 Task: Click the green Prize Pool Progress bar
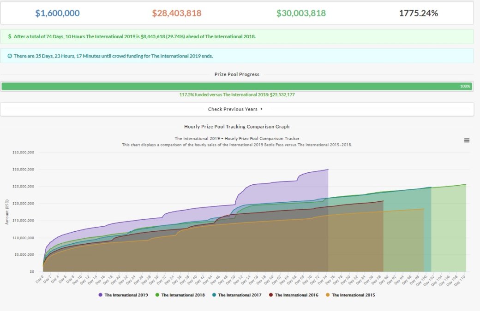[237, 87]
